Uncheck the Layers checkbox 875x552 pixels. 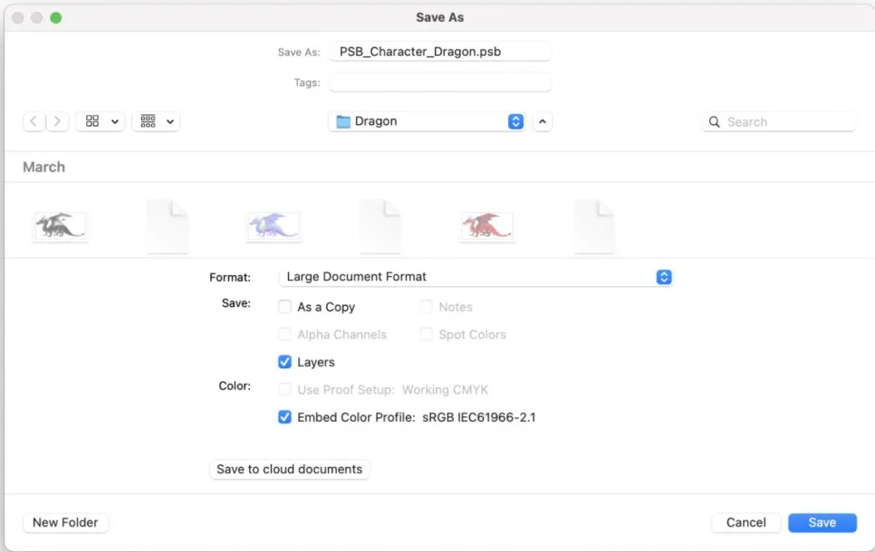point(285,362)
